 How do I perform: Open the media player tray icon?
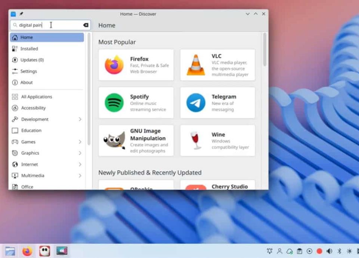point(309,251)
